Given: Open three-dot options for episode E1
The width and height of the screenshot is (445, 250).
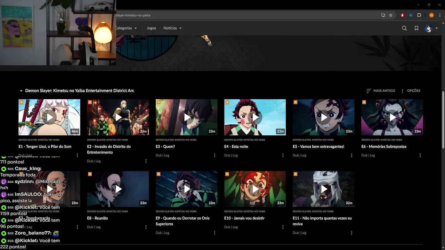Looking at the screenshot, I should point(77,155).
